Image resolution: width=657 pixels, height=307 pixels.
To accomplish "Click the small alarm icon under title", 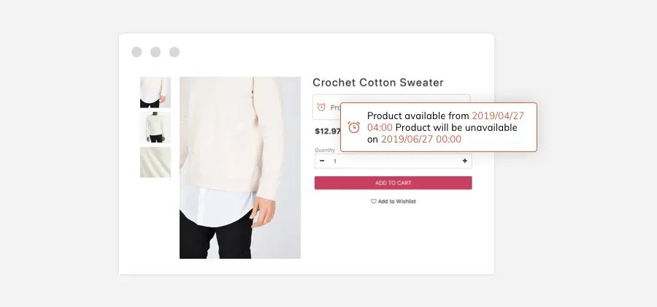I will [321, 107].
